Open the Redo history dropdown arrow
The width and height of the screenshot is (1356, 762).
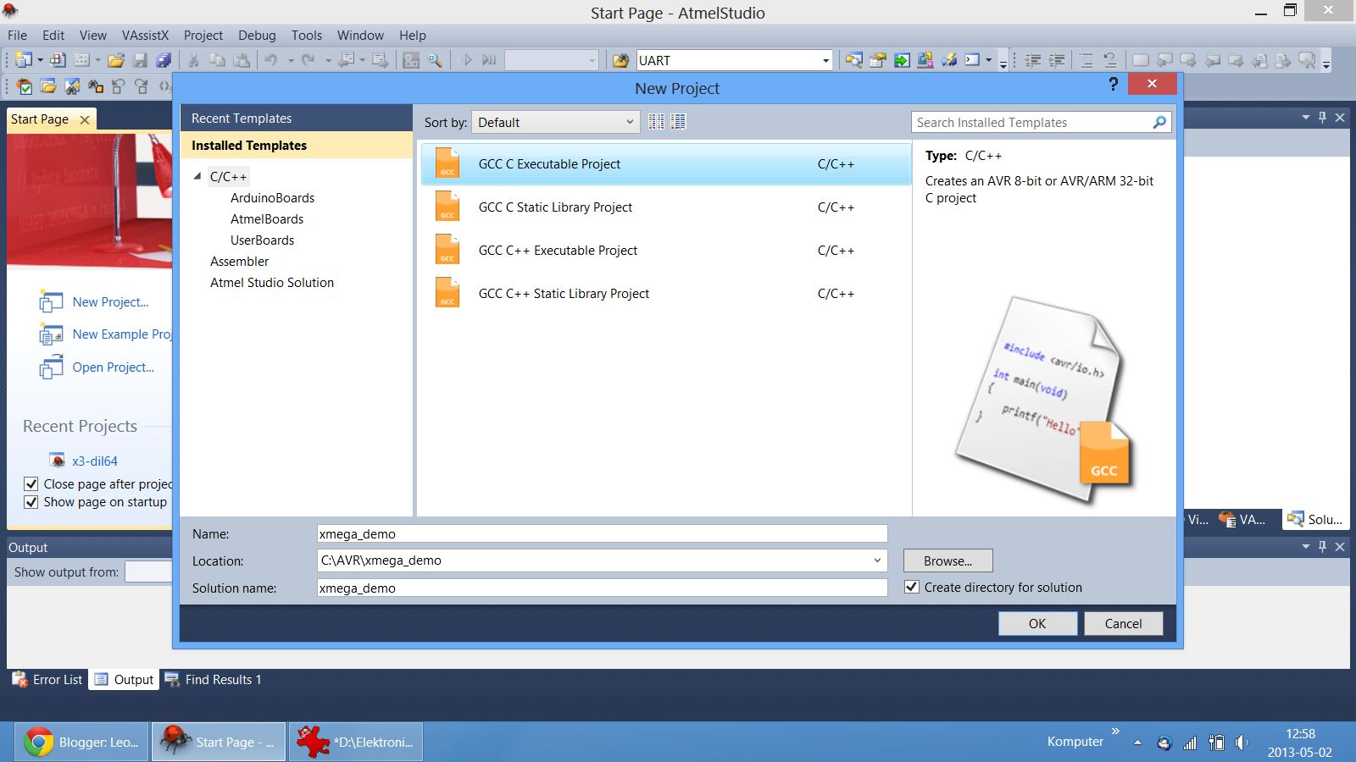[327, 60]
